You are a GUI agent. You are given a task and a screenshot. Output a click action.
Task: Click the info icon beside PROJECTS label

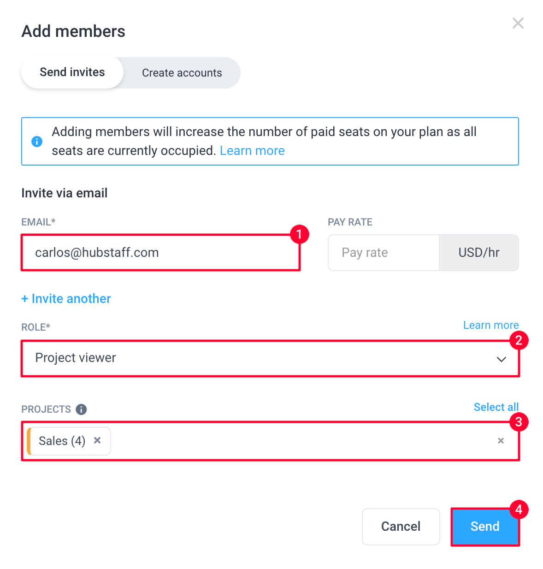81,409
